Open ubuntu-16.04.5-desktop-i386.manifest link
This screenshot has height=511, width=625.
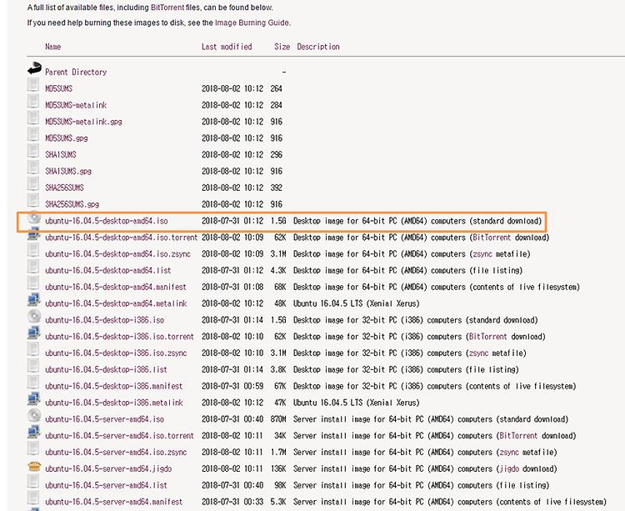113,386
